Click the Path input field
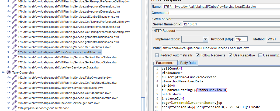 221,48
